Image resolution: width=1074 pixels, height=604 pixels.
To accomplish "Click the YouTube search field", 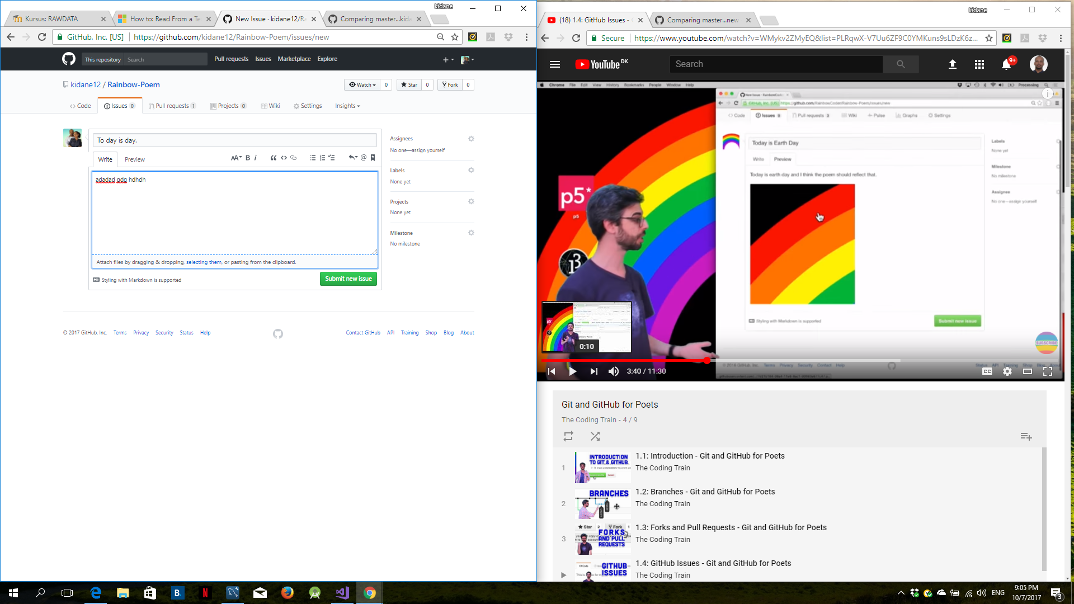I will tap(776, 64).
